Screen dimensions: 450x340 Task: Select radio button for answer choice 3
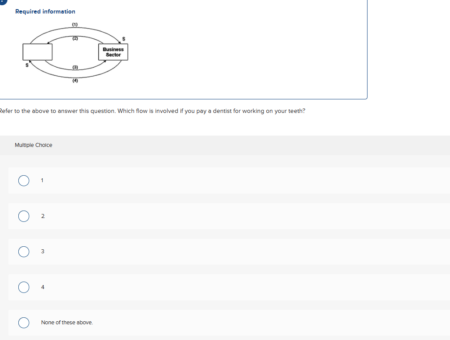click(x=24, y=252)
